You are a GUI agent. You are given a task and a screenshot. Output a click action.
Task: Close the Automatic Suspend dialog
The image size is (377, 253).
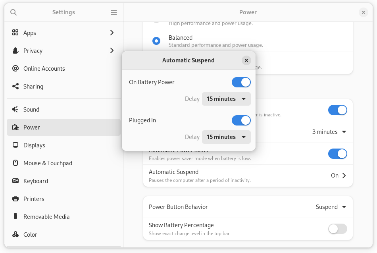(x=246, y=60)
